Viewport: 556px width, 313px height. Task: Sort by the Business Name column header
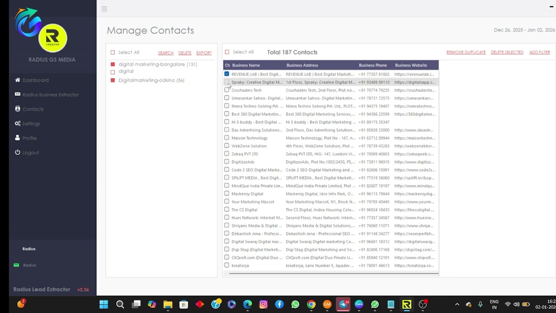(x=246, y=65)
